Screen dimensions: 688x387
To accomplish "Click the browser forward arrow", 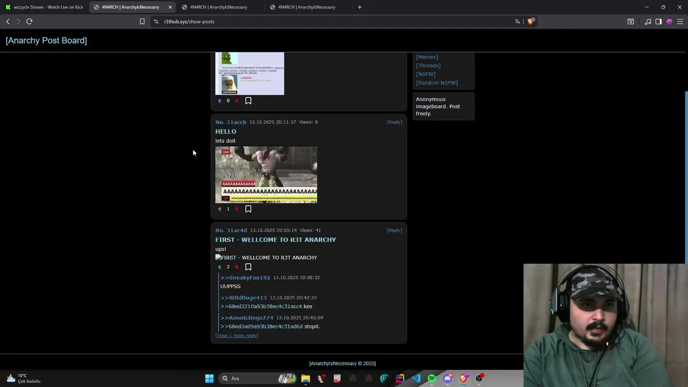I will tap(18, 21).
